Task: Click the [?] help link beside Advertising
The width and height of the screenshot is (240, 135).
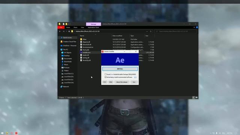Action: (x=135, y=77)
